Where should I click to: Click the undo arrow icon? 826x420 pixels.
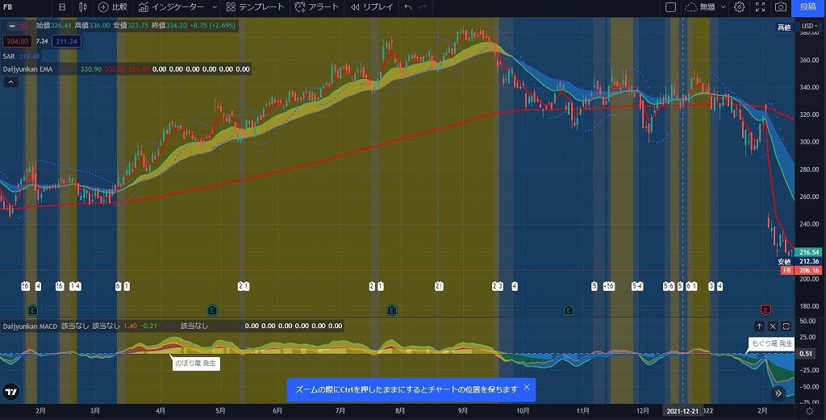pyautogui.click(x=409, y=6)
